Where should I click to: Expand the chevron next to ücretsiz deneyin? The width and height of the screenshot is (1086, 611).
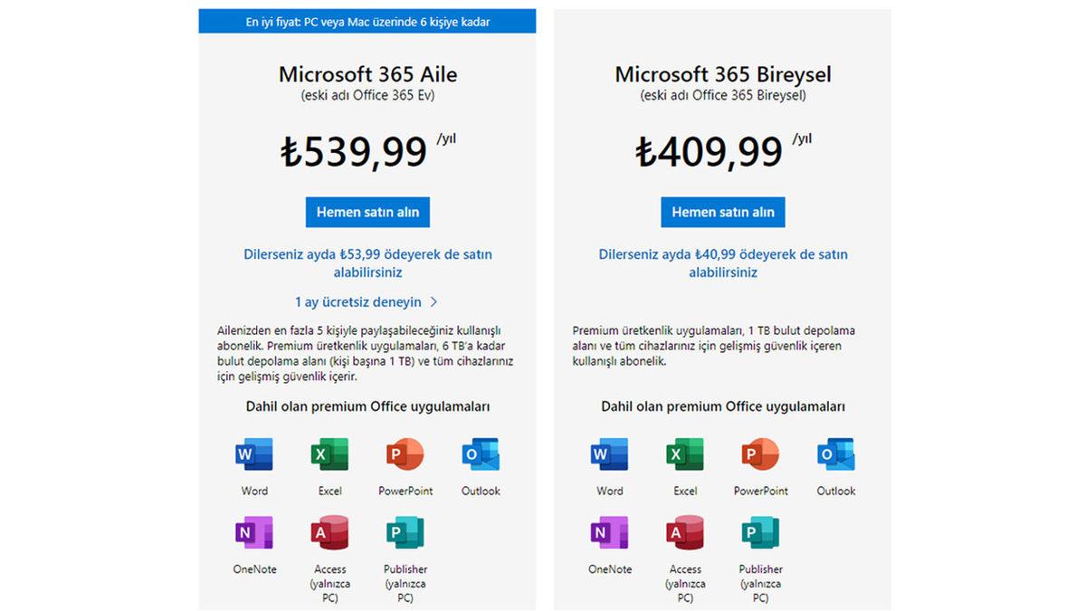tap(433, 301)
